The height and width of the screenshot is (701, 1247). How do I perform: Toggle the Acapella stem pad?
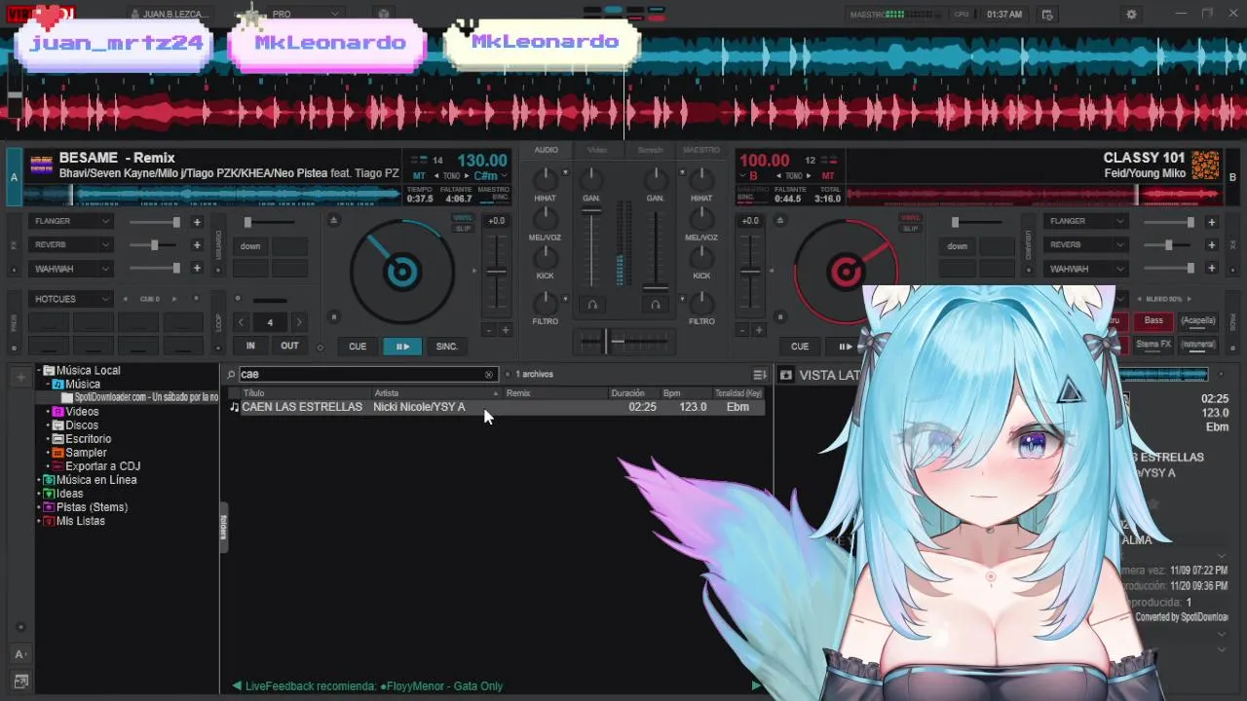[x=1198, y=321]
